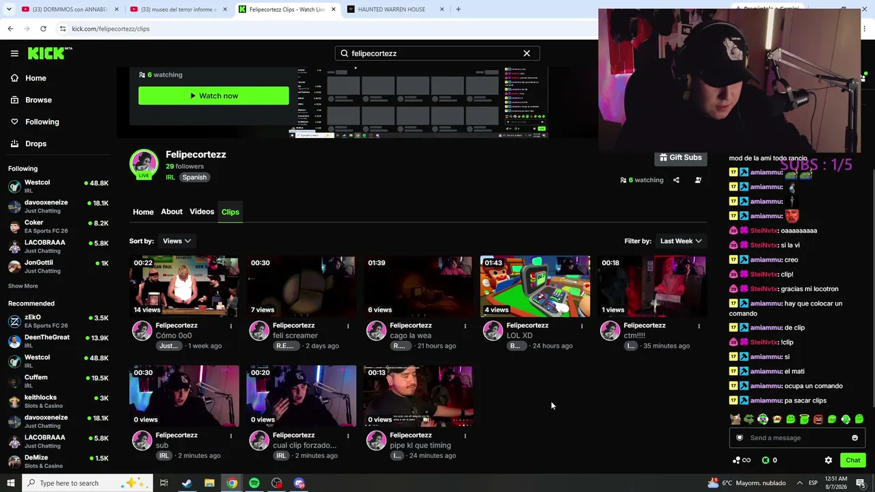875x492 pixels.
Task: Open Sort by Views dropdown
Action: pos(176,241)
